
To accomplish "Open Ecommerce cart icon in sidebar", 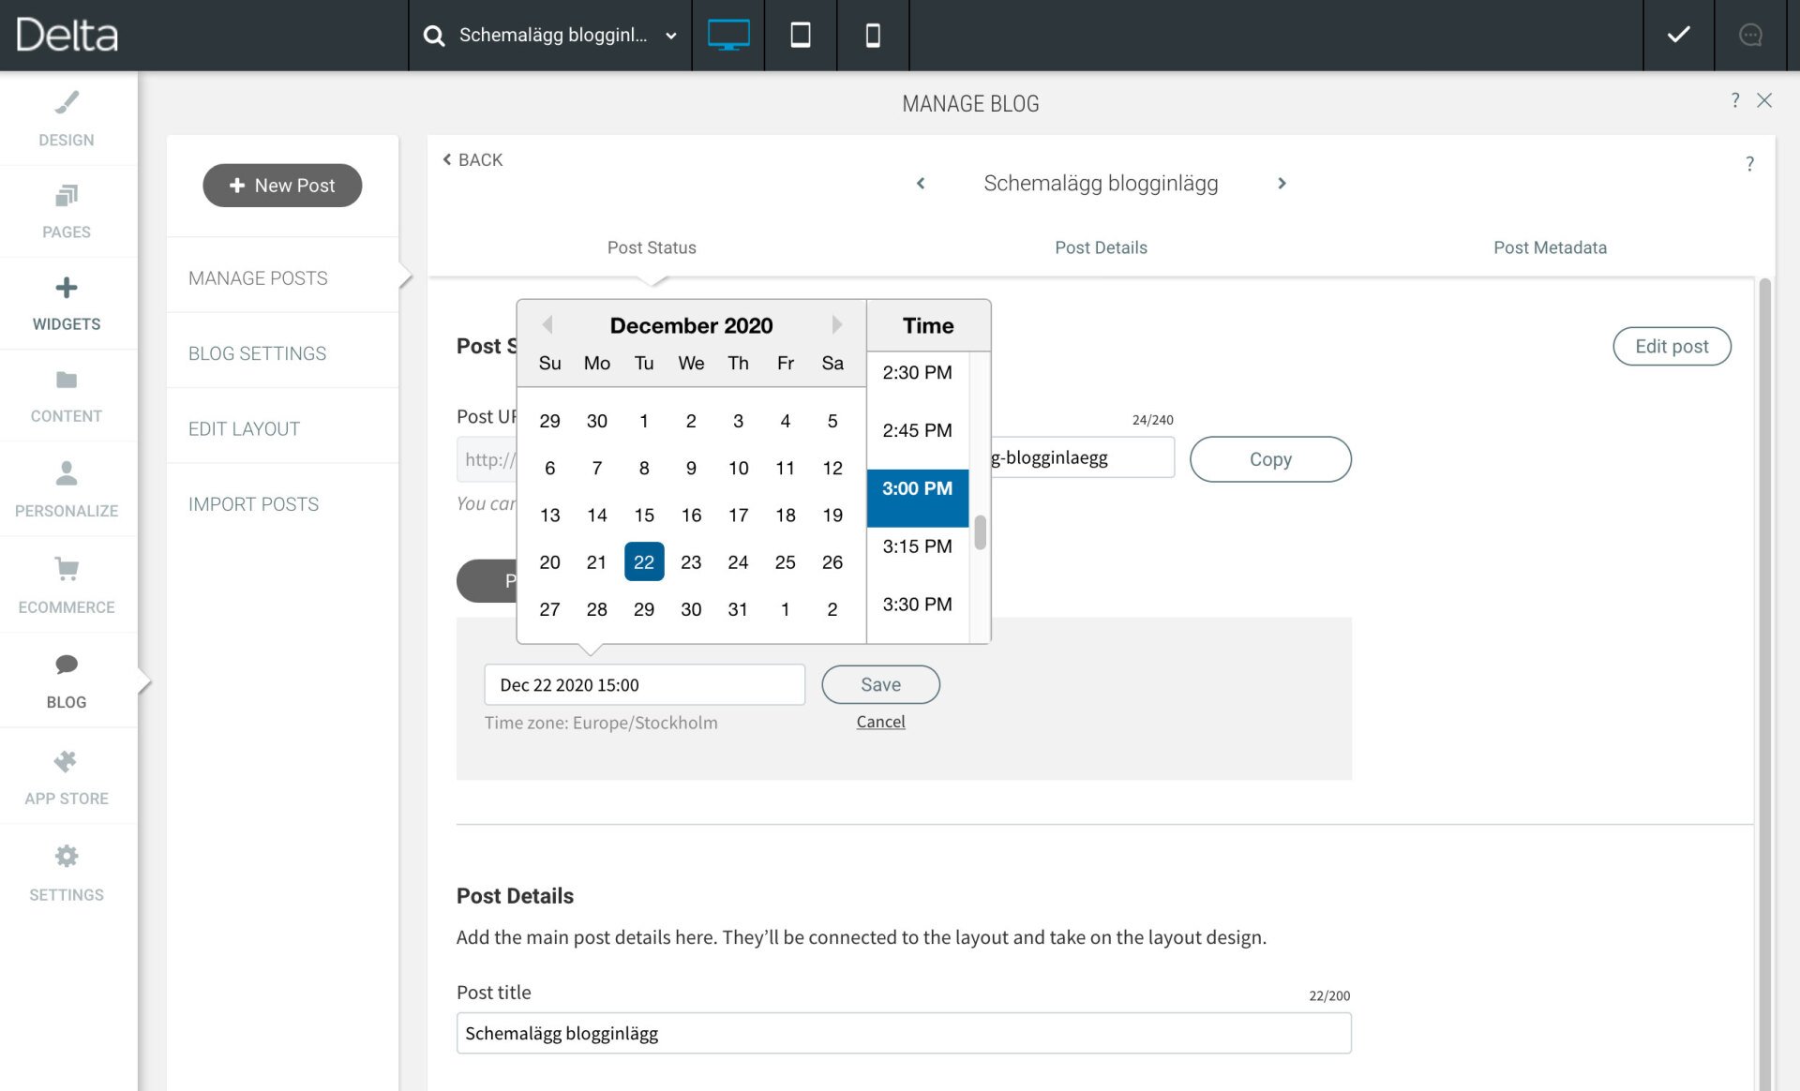I will pyautogui.click(x=67, y=569).
